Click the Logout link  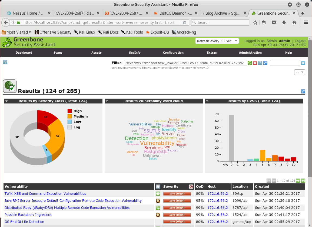(300, 41)
